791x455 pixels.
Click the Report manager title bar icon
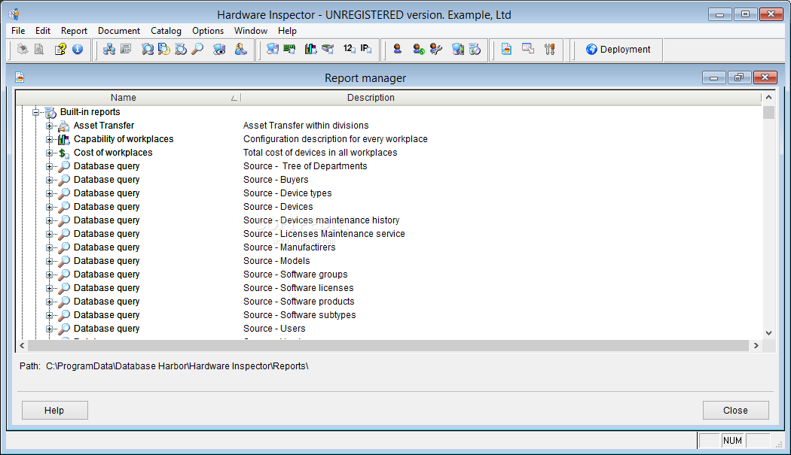[x=20, y=77]
